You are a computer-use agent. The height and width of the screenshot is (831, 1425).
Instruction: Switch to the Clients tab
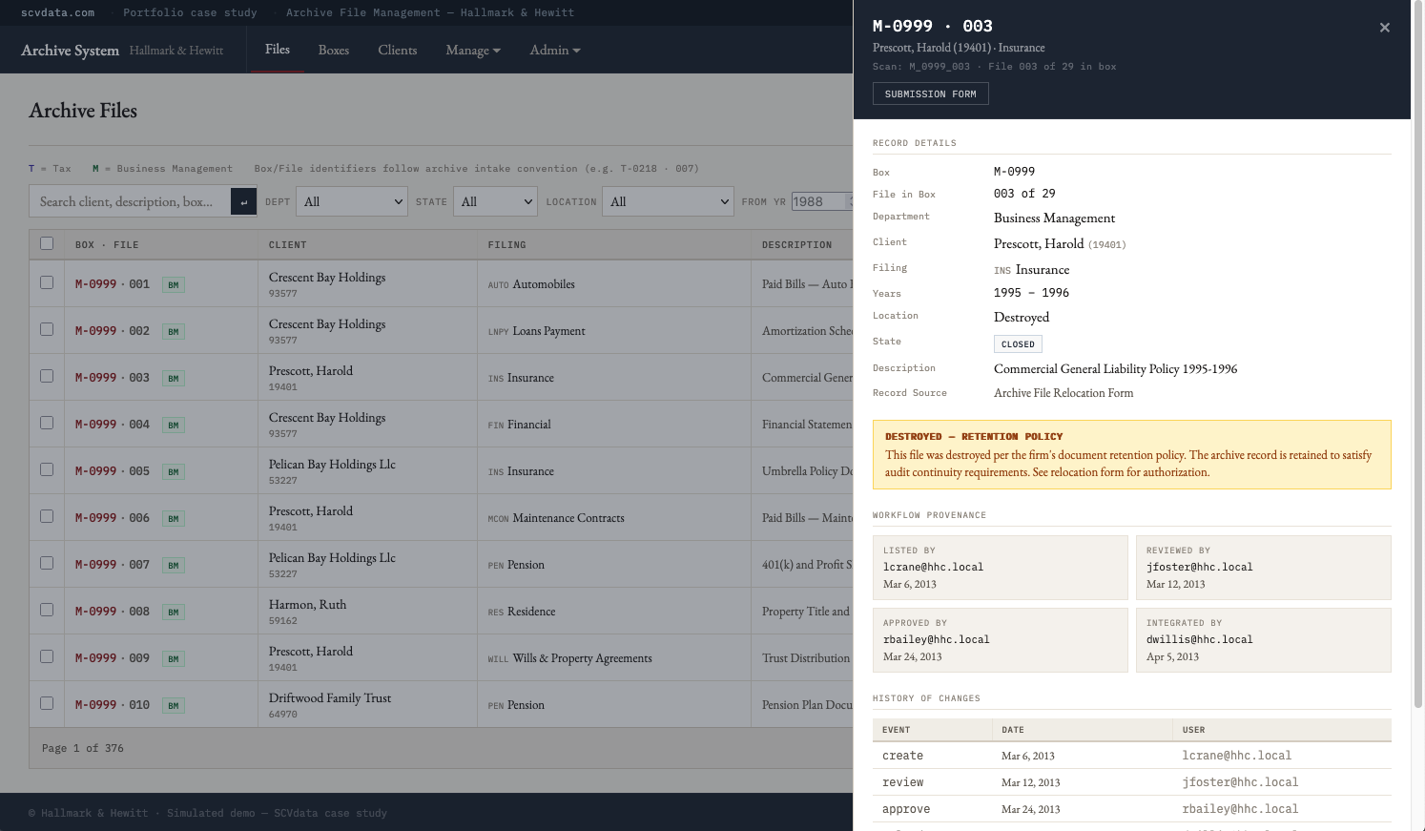click(398, 50)
